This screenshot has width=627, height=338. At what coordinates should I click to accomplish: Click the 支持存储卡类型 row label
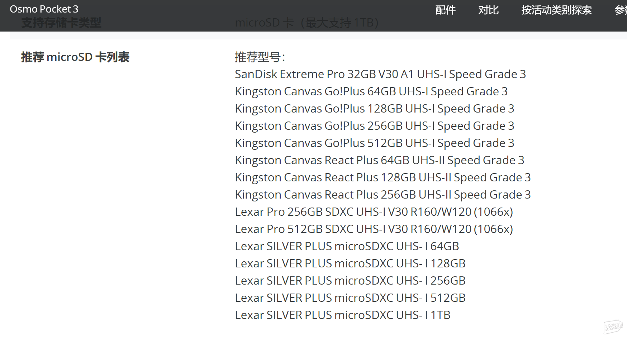click(x=61, y=23)
